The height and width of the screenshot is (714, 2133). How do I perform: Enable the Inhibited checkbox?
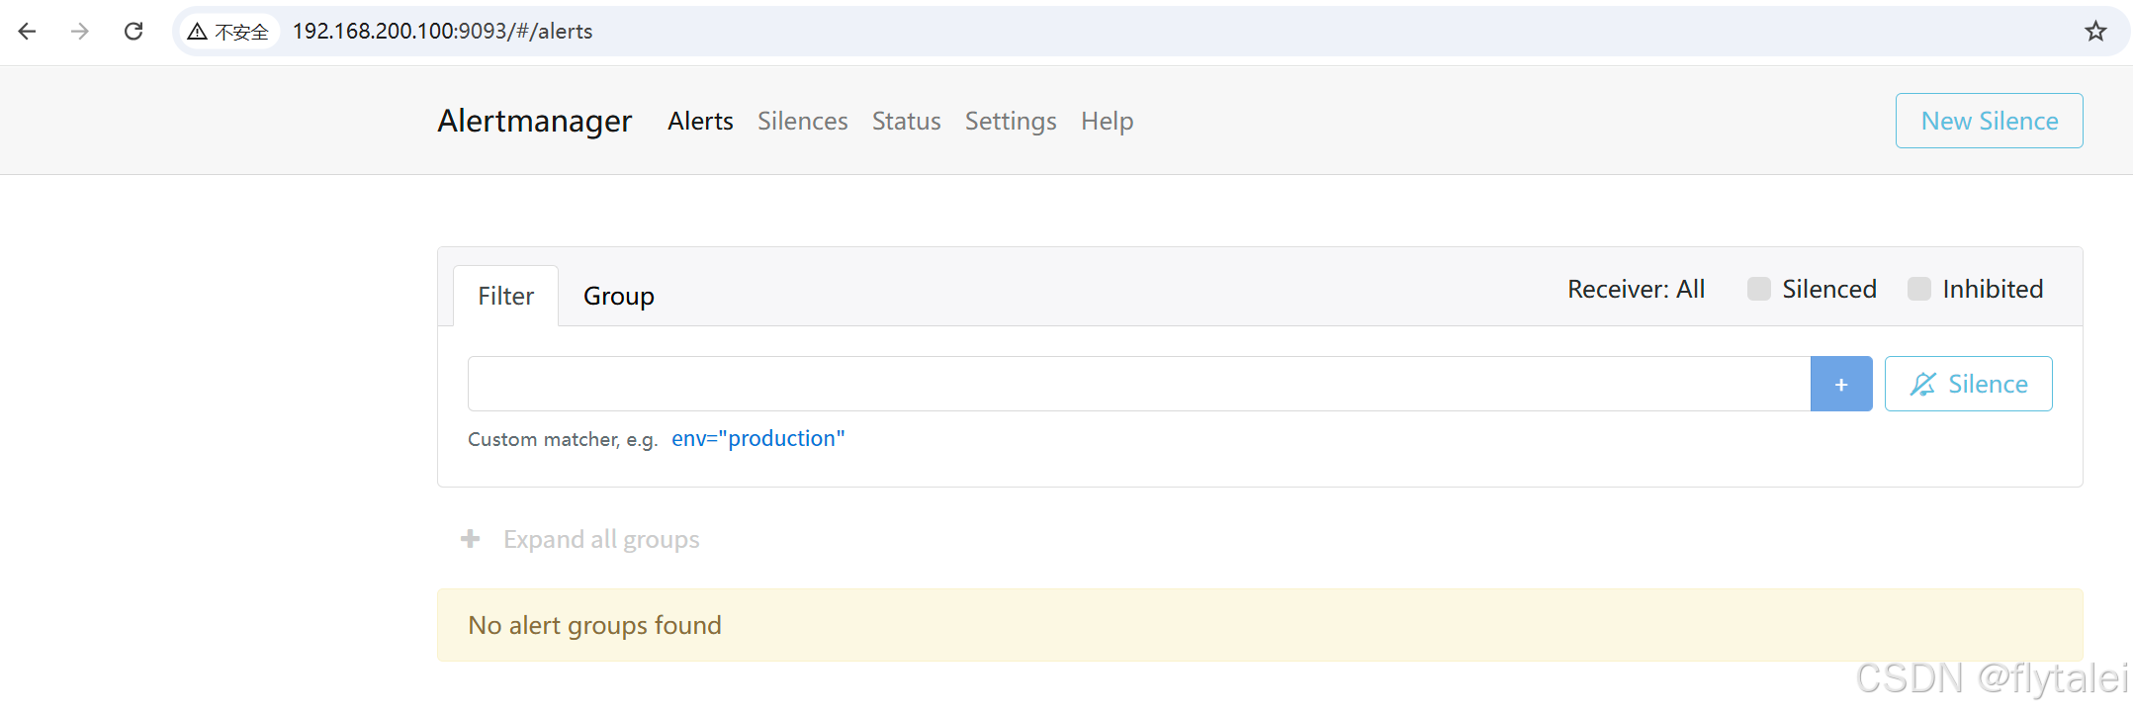point(1918,289)
